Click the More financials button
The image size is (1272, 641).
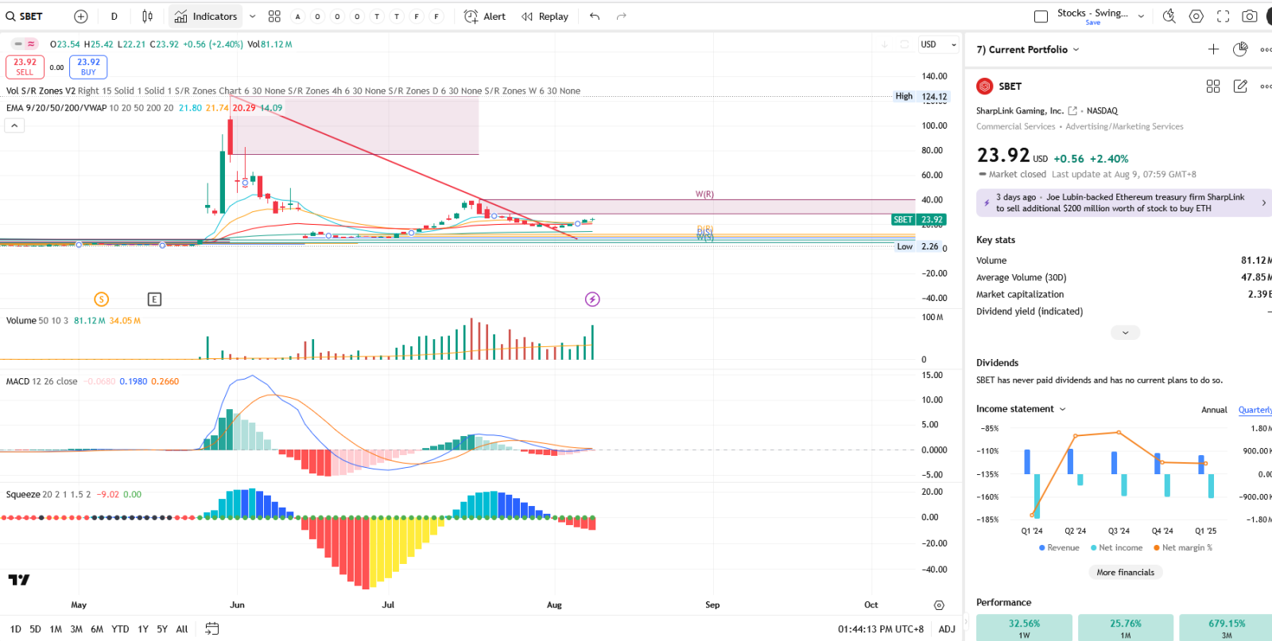click(1125, 573)
